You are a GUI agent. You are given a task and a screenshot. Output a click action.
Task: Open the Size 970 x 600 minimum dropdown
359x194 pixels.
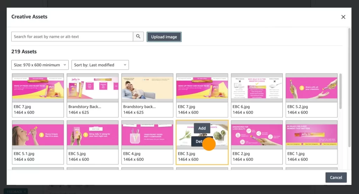(x=40, y=65)
